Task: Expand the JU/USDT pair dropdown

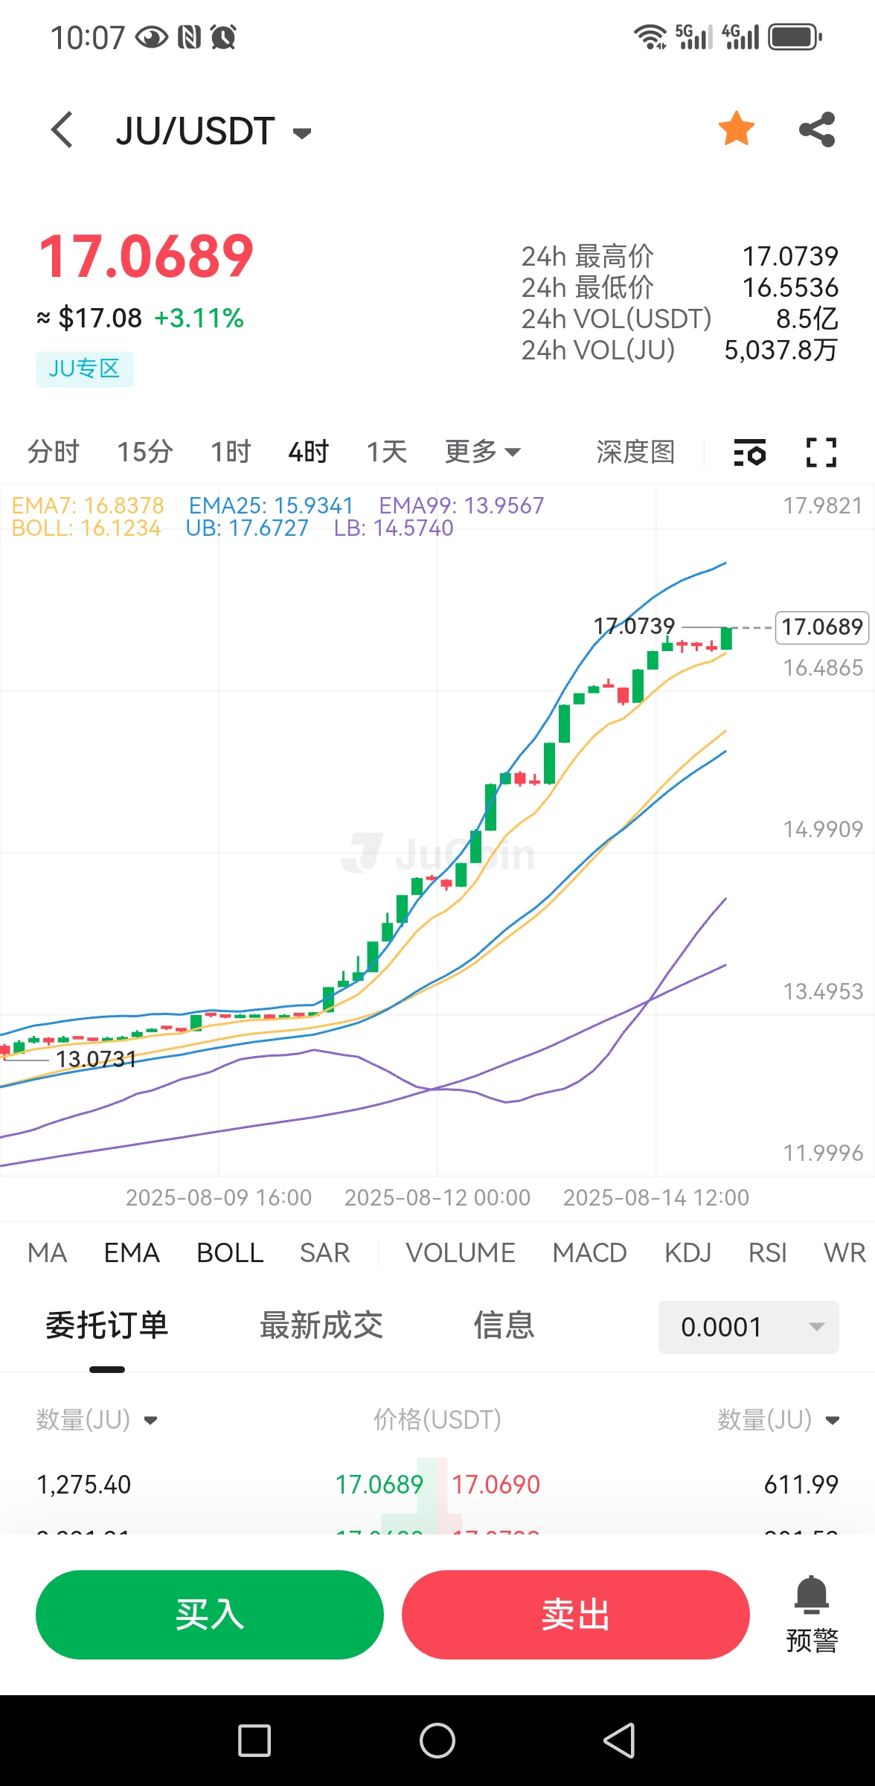Action: coord(301,133)
